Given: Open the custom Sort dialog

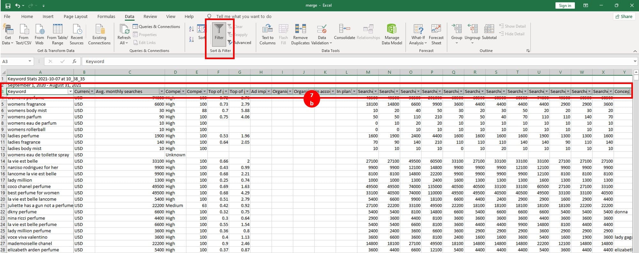Looking at the screenshot, I should click(x=201, y=32).
